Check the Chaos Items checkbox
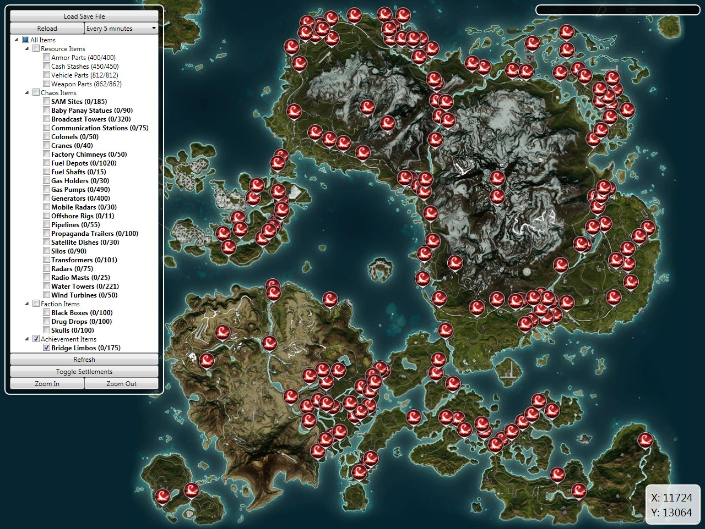 [x=36, y=92]
